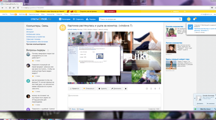Go back with the browser back arrow
216x120 pixels.
2,8
